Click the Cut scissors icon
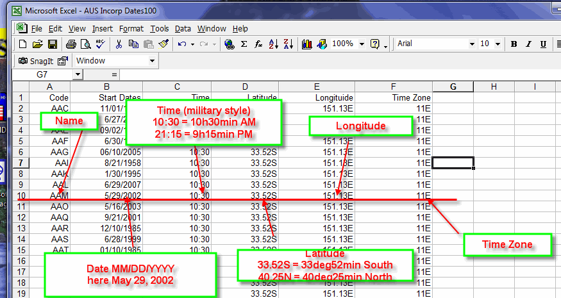Image resolution: width=561 pixels, height=298 pixels. (119, 44)
